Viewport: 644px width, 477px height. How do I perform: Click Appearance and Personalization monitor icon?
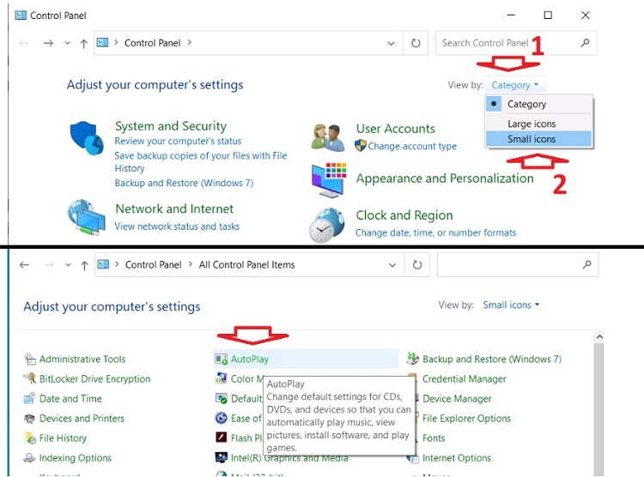329,180
